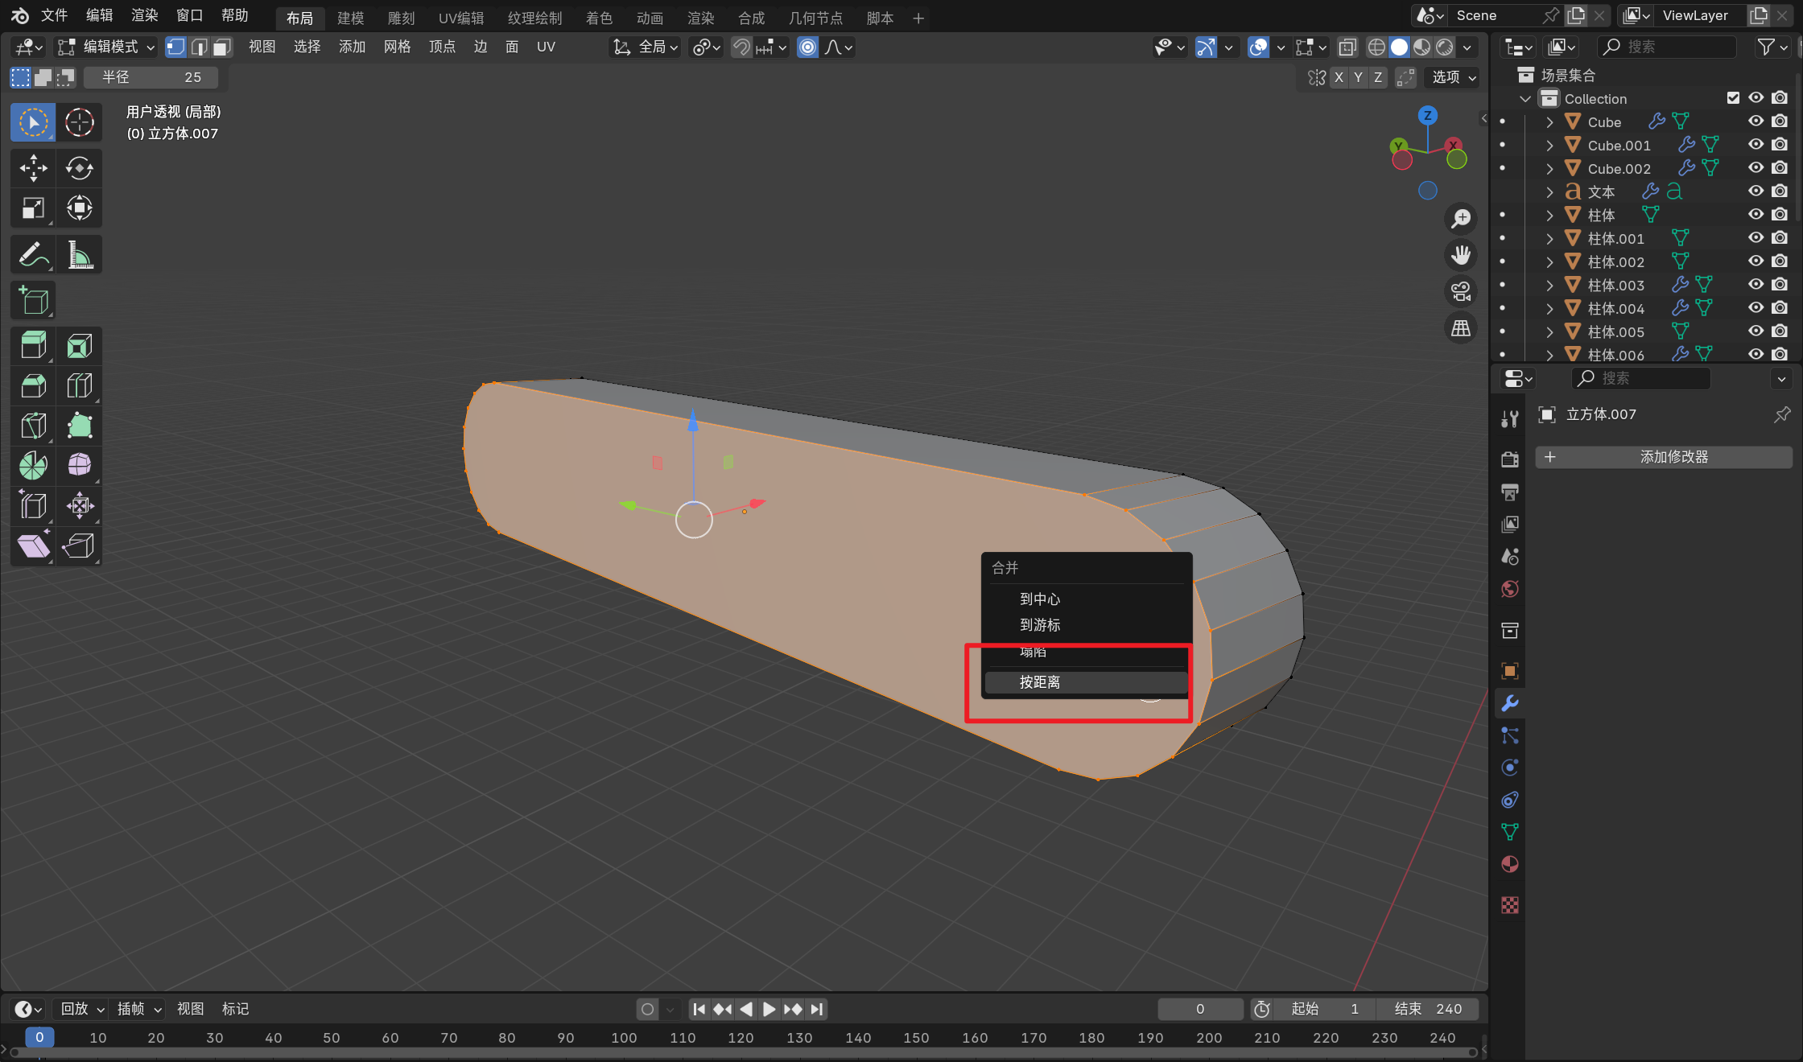
Task: Toggle camera view button in viewport
Action: pyautogui.click(x=1461, y=291)
